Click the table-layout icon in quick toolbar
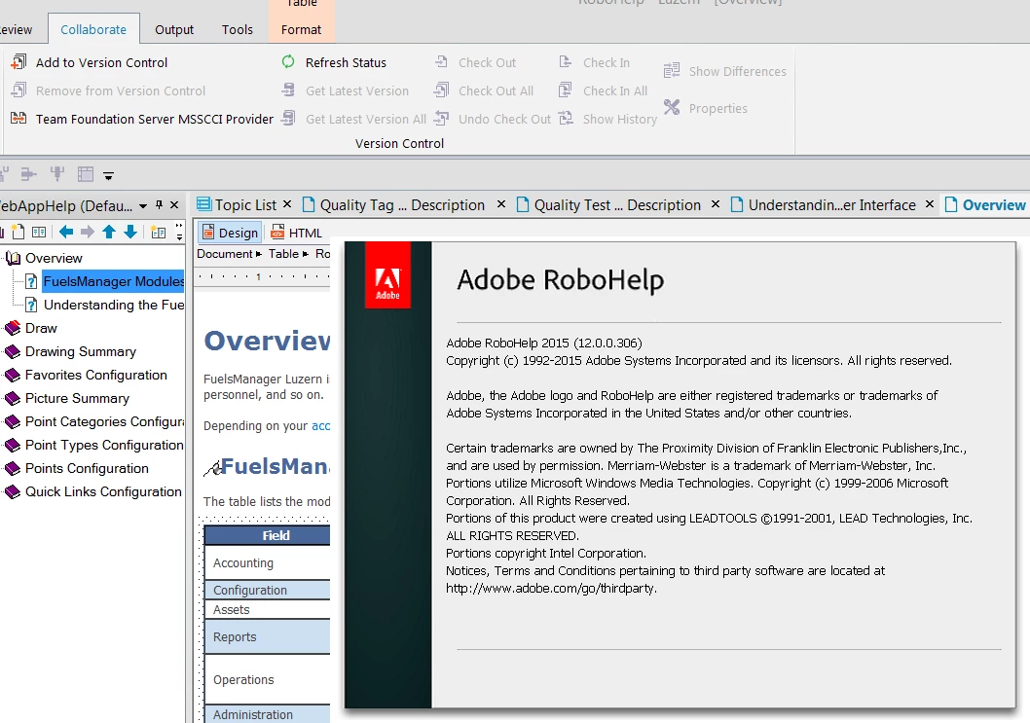Image resolution: width=1030 pixels, height=723 pixels. click(x=86, y=174)
